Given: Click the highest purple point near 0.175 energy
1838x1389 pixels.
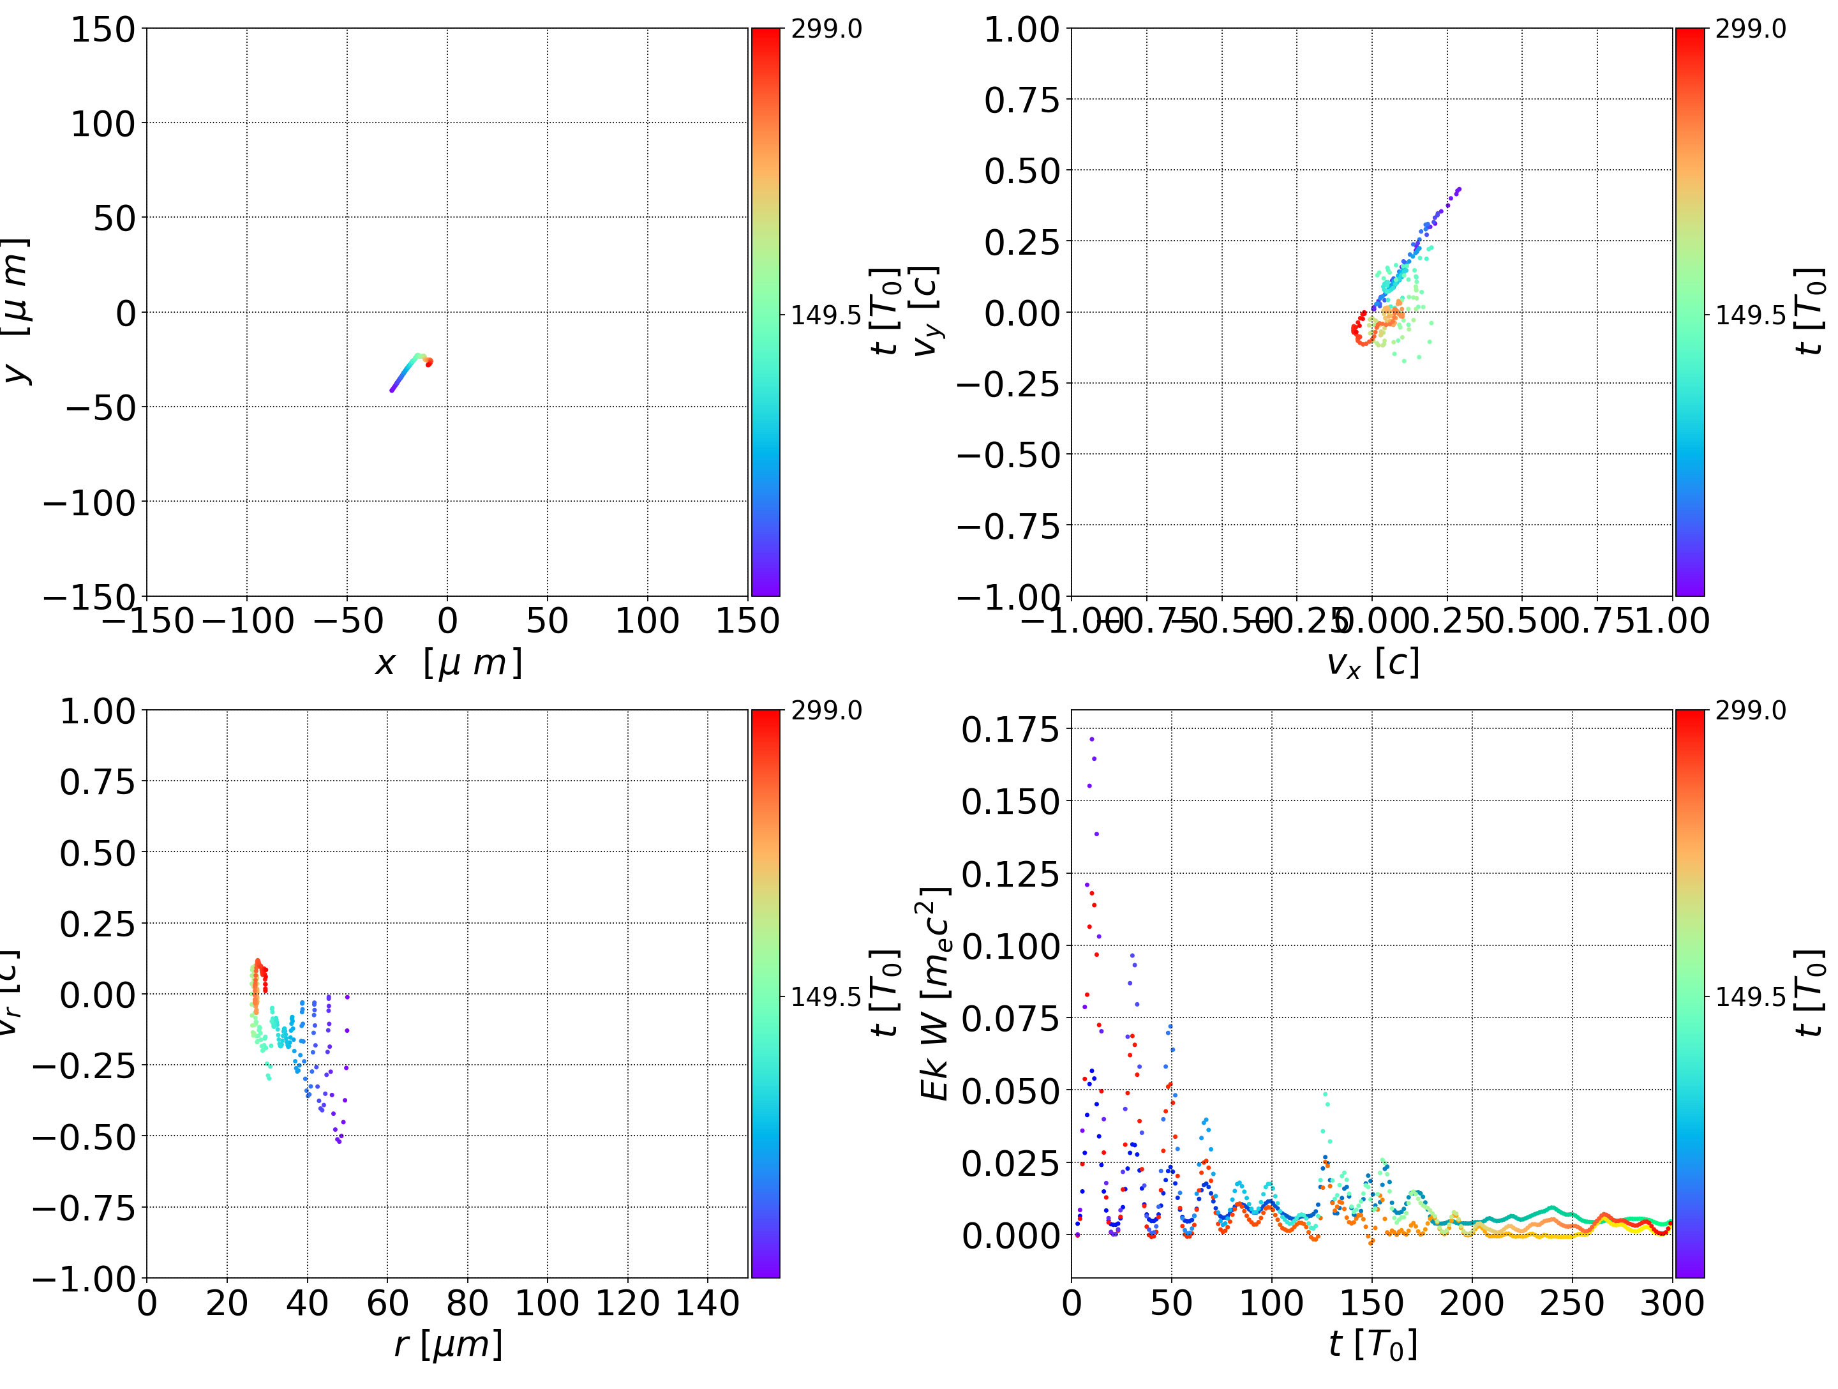Looking at the screenshot, I should tap(1092, 739).
